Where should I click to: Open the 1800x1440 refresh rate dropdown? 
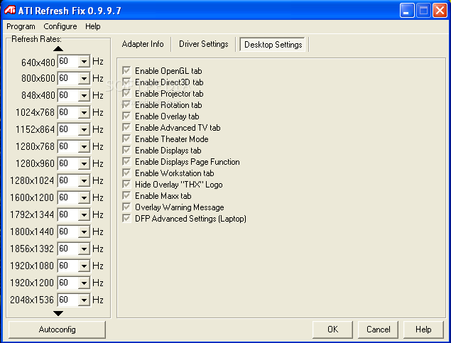coord(84,232)
